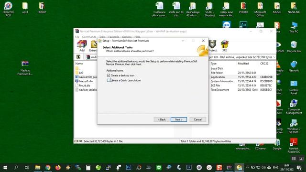Open the WinRAR Favorites menu
306x172 pixels.
pos(114,37)
